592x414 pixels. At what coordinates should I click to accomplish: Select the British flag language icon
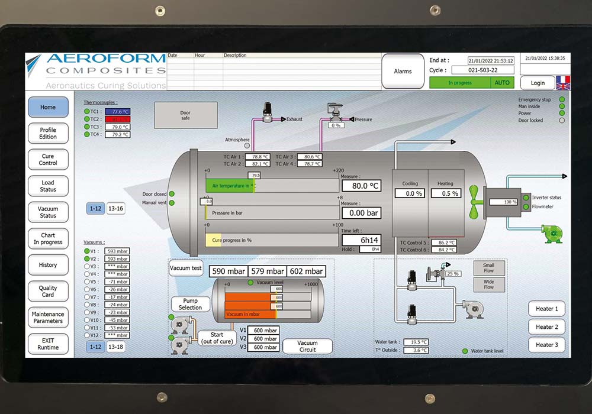[563, 86]
